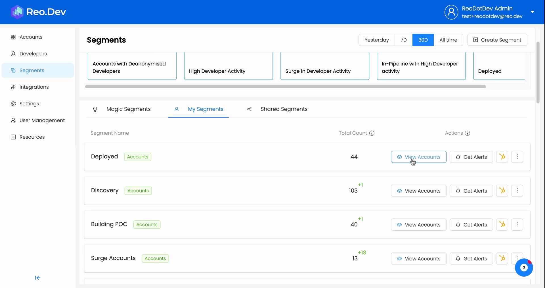The height and width of the screenshot is (288, 545).
Task: Click HubSpot icon in Building POC row
Action: click(502, 225)
